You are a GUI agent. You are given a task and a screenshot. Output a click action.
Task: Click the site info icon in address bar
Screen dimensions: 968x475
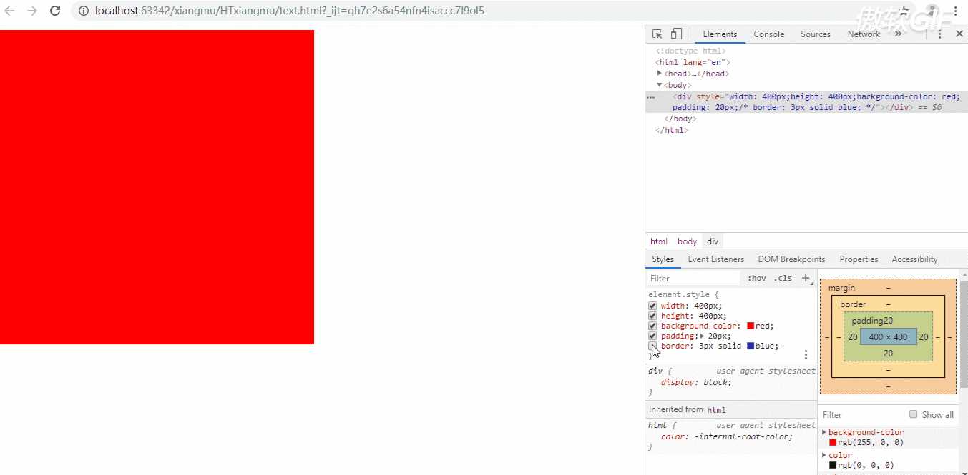pos(84,11)
